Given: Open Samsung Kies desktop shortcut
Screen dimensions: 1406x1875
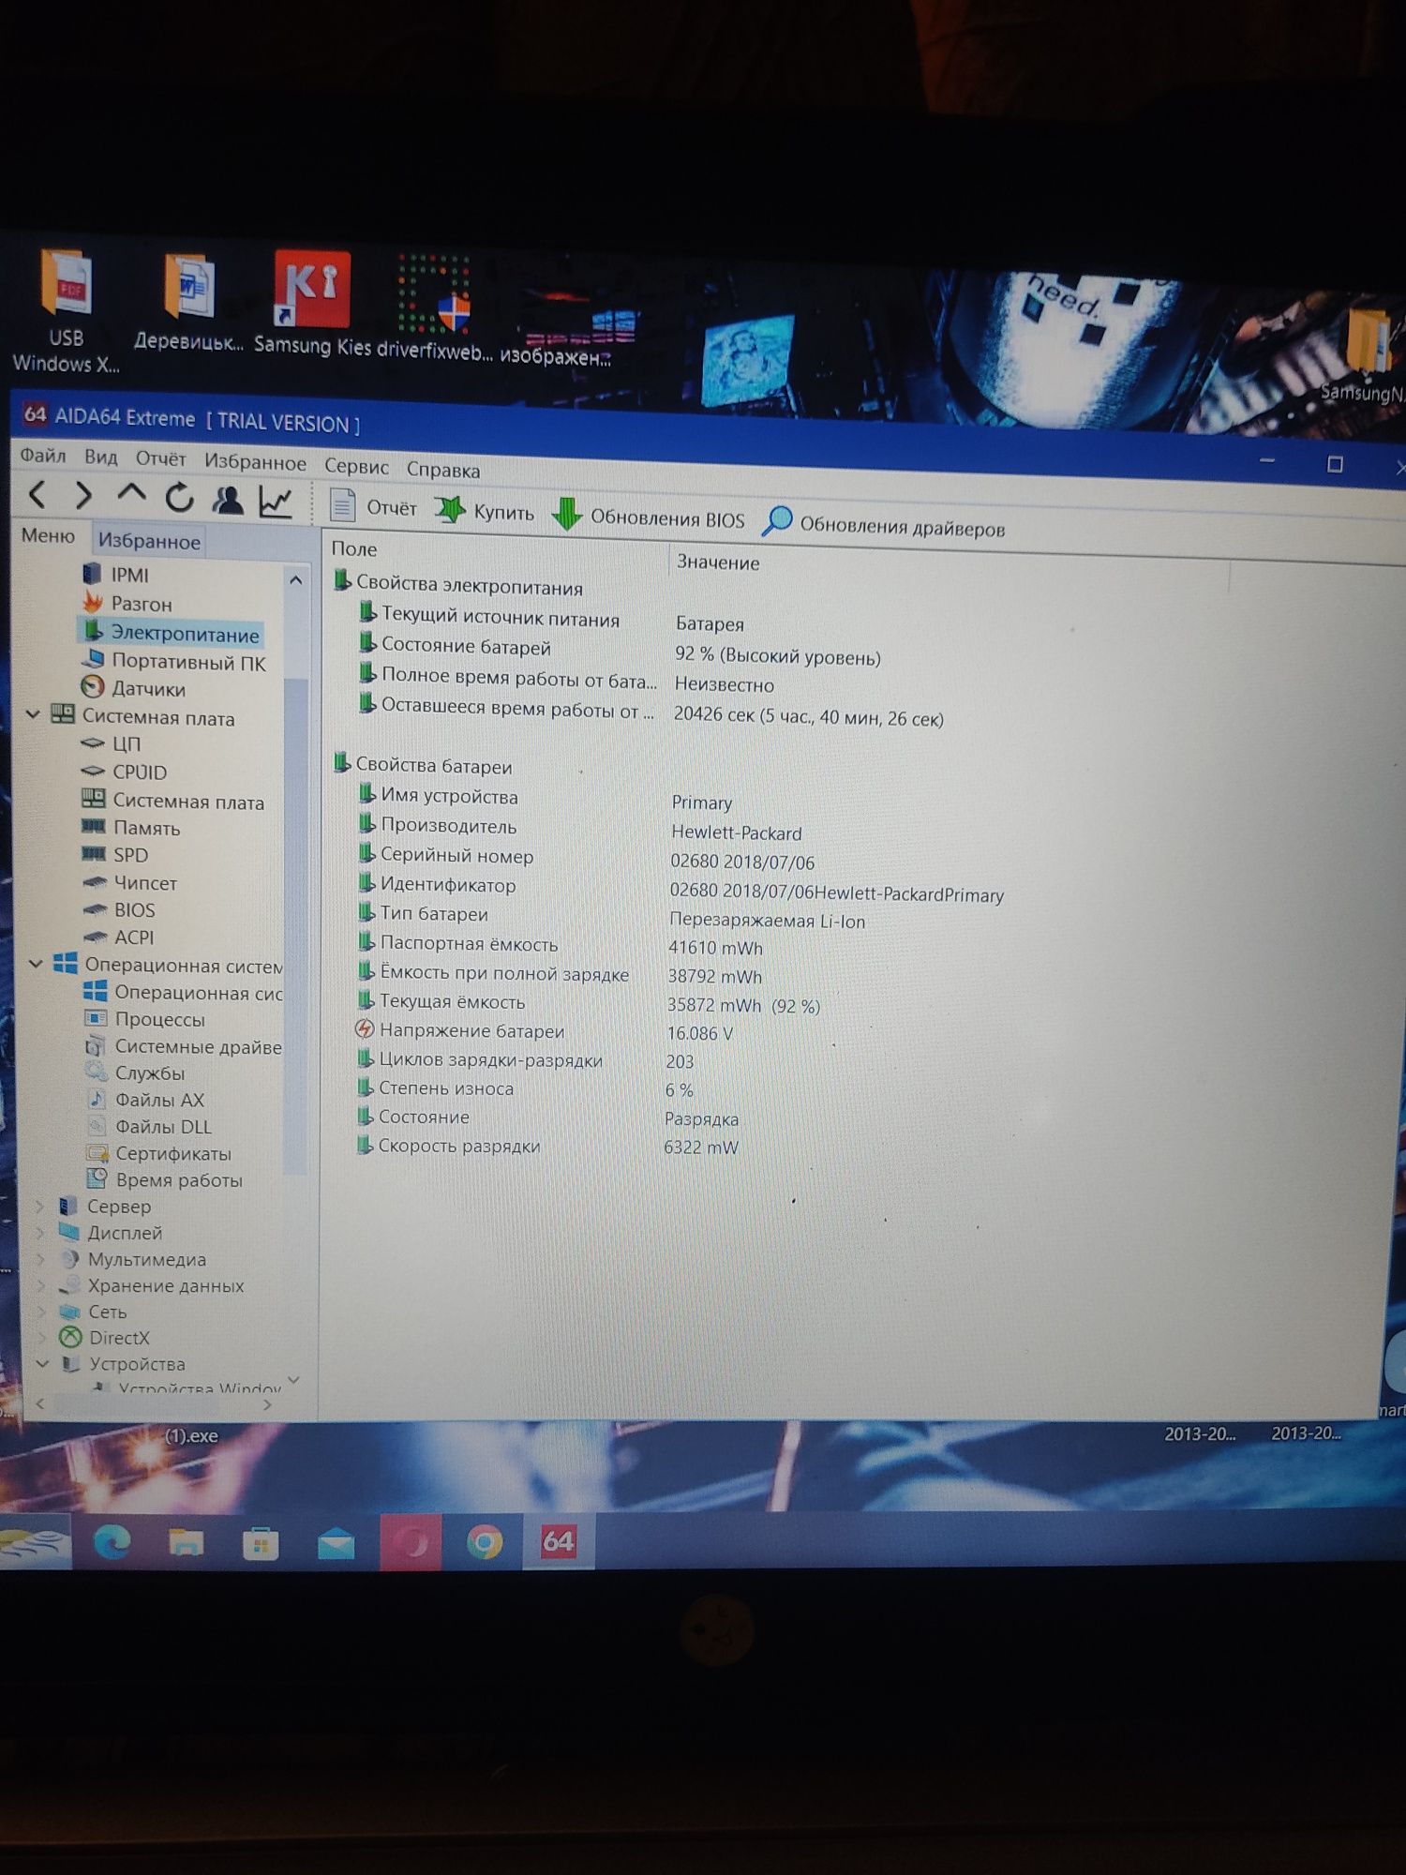Looking at the screenshot, I should 311,306.
